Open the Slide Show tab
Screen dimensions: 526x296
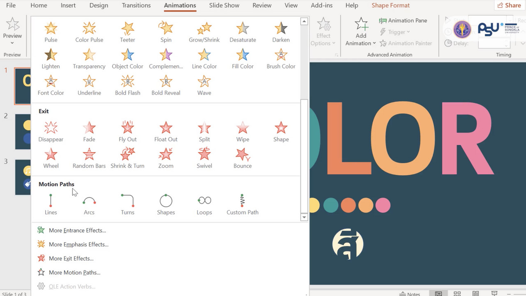point(224,5)
